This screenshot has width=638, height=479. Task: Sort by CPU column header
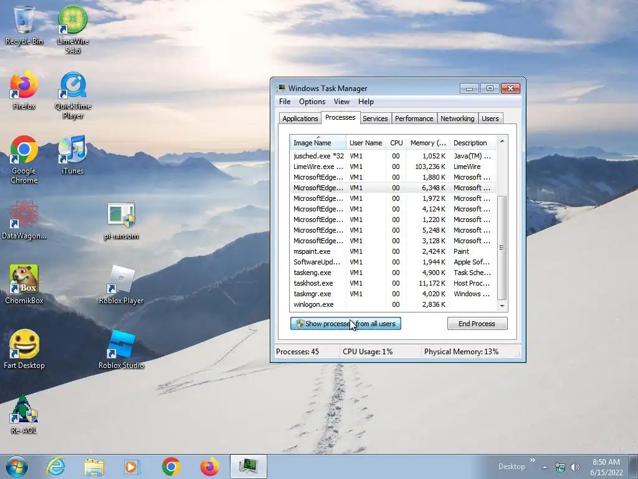pos(396,143)
